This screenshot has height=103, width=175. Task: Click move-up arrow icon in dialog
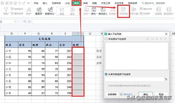pyautogui.click(x=161, y=39)
